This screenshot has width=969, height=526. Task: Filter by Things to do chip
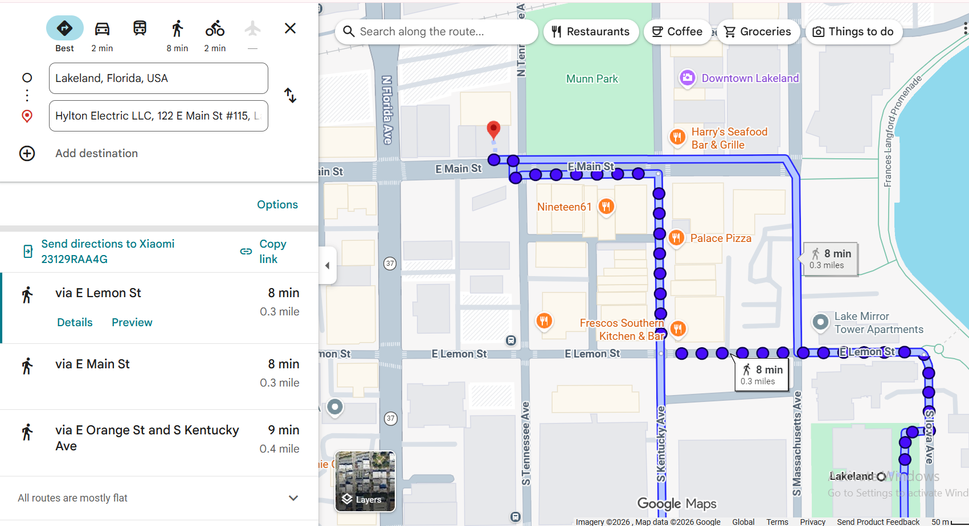click(853, 31)
